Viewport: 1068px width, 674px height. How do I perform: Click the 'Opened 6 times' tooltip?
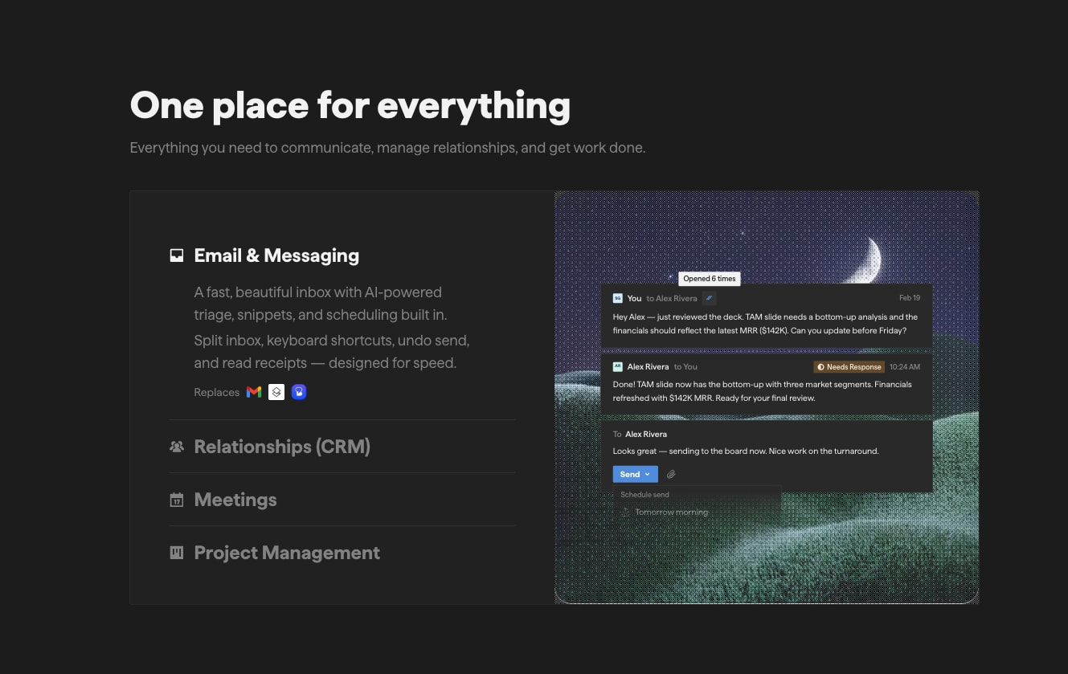click(710, 279)
